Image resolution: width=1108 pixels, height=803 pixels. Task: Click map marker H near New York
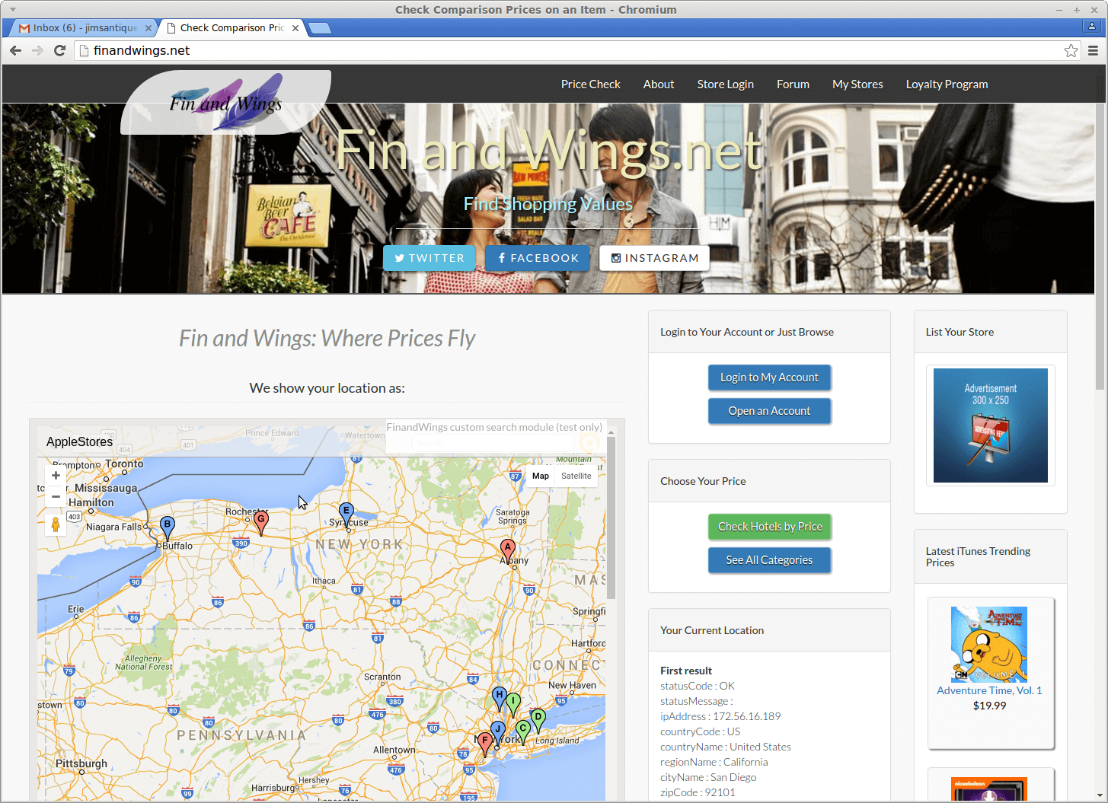(x=500, y=698)
